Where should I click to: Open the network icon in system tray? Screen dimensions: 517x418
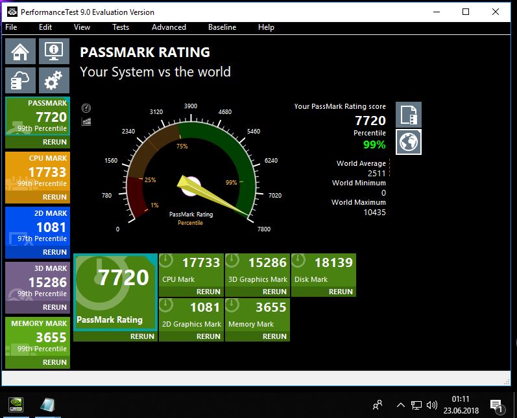click(416, 405)
